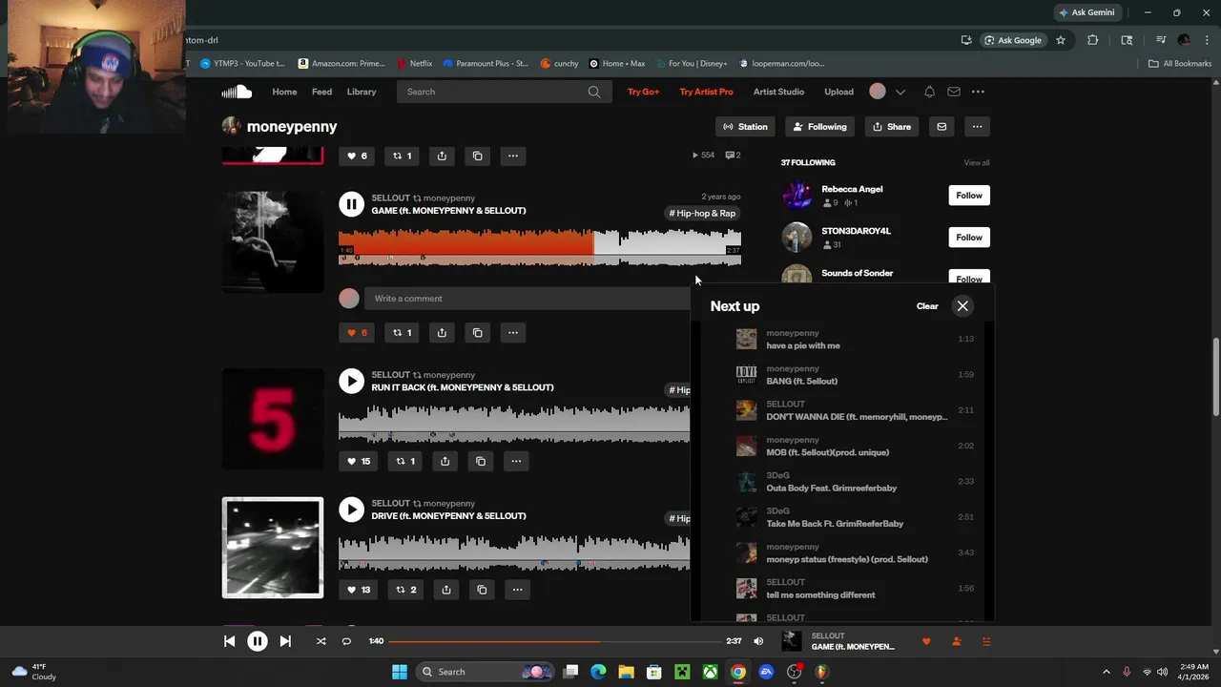
Task: Unlike GAME track with 6 likes
Action: point(357,332)
